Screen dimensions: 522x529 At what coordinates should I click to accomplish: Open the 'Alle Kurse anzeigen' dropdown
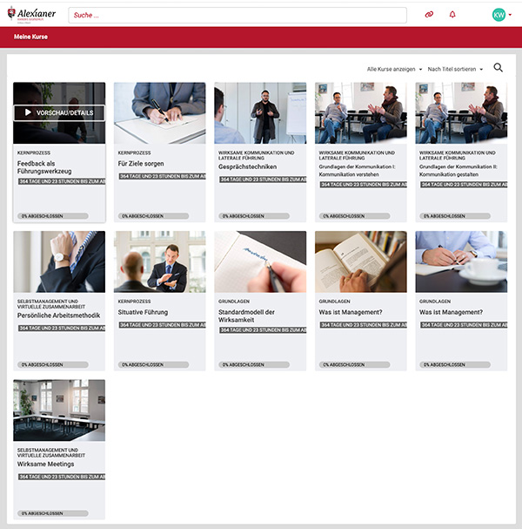pyautogui.click(x=394, y=69)
